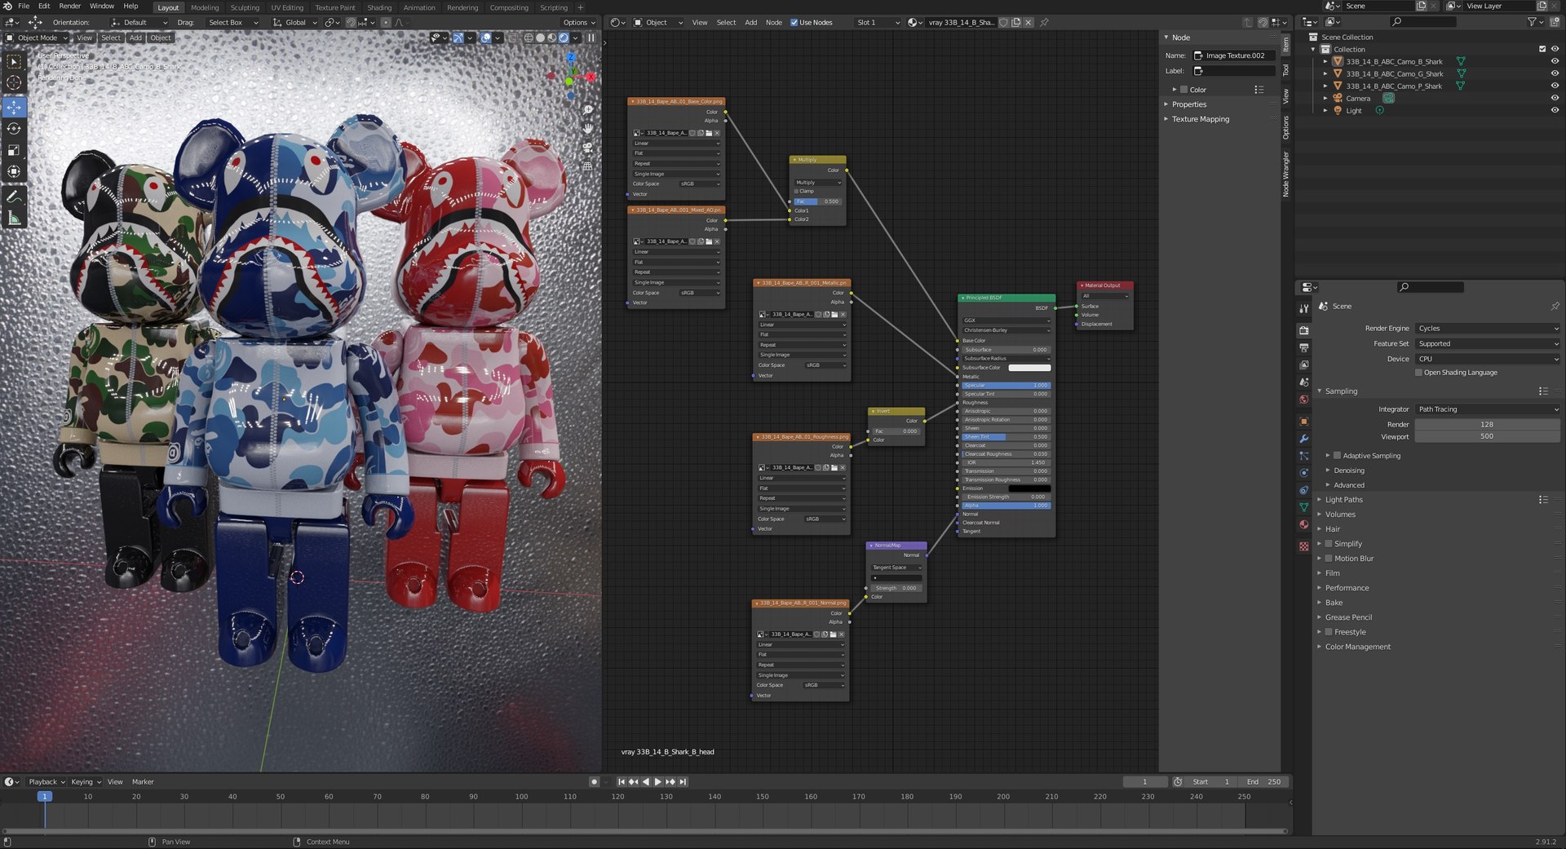Viewport: 1566px width, 849px height.
Task: Switch to rendered viewport shading
Action: click(564, 38)
